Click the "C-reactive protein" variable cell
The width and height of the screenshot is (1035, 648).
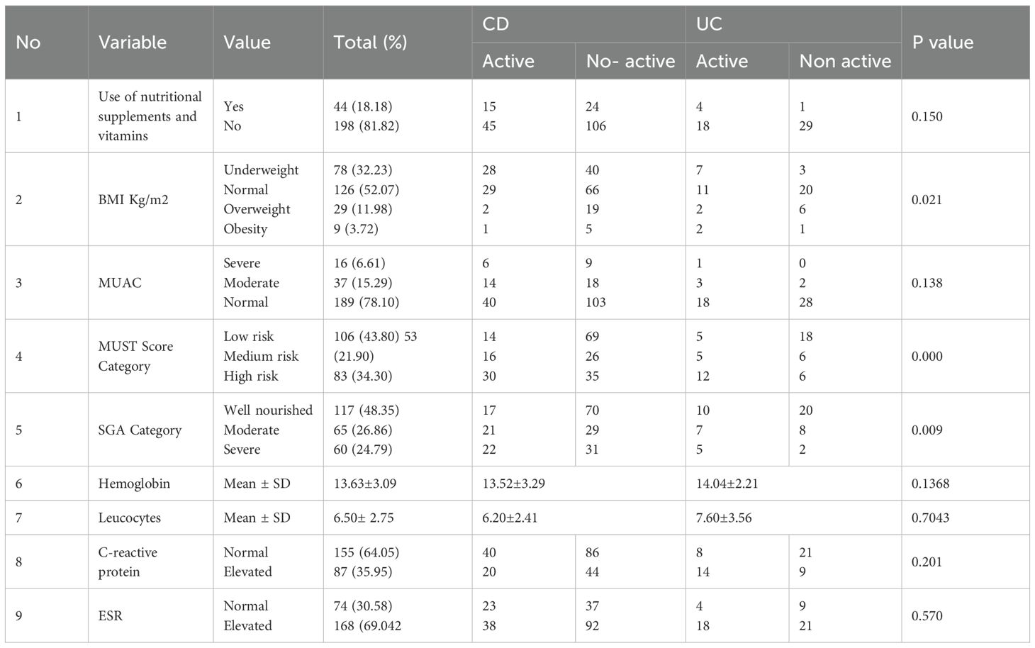pos(128,562)
